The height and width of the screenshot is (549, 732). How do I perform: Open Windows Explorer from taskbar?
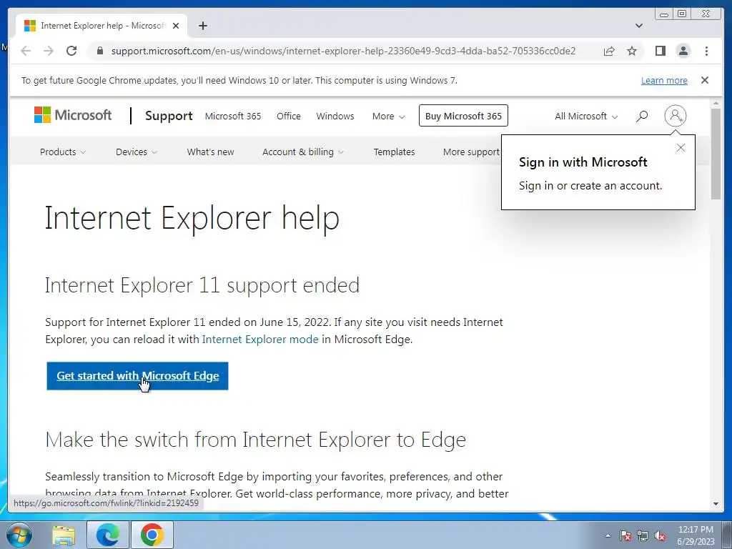click(x=64, y=535)
